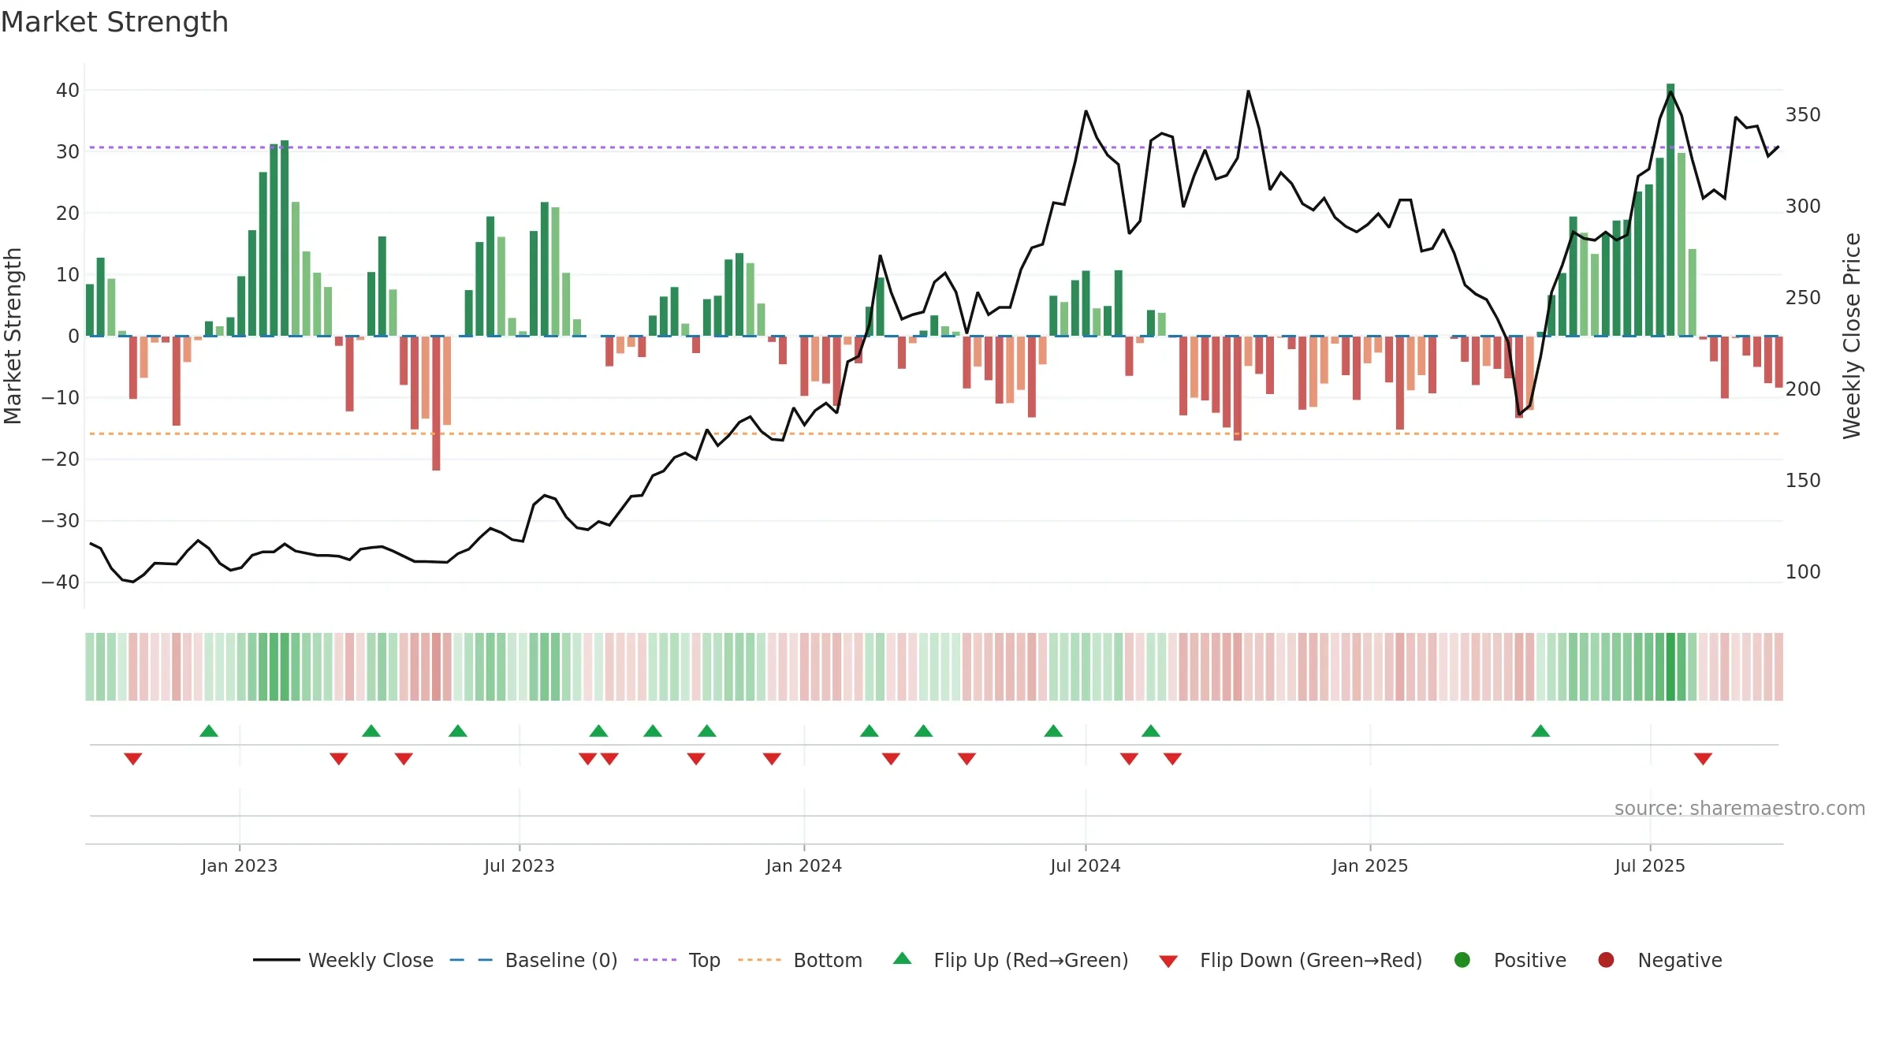Click the Jan 2023 axis label

point(239,866)
